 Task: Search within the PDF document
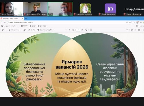click(x=127, y=30)
